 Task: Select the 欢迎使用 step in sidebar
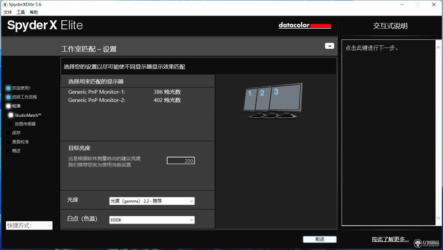(x=19, y=88)
